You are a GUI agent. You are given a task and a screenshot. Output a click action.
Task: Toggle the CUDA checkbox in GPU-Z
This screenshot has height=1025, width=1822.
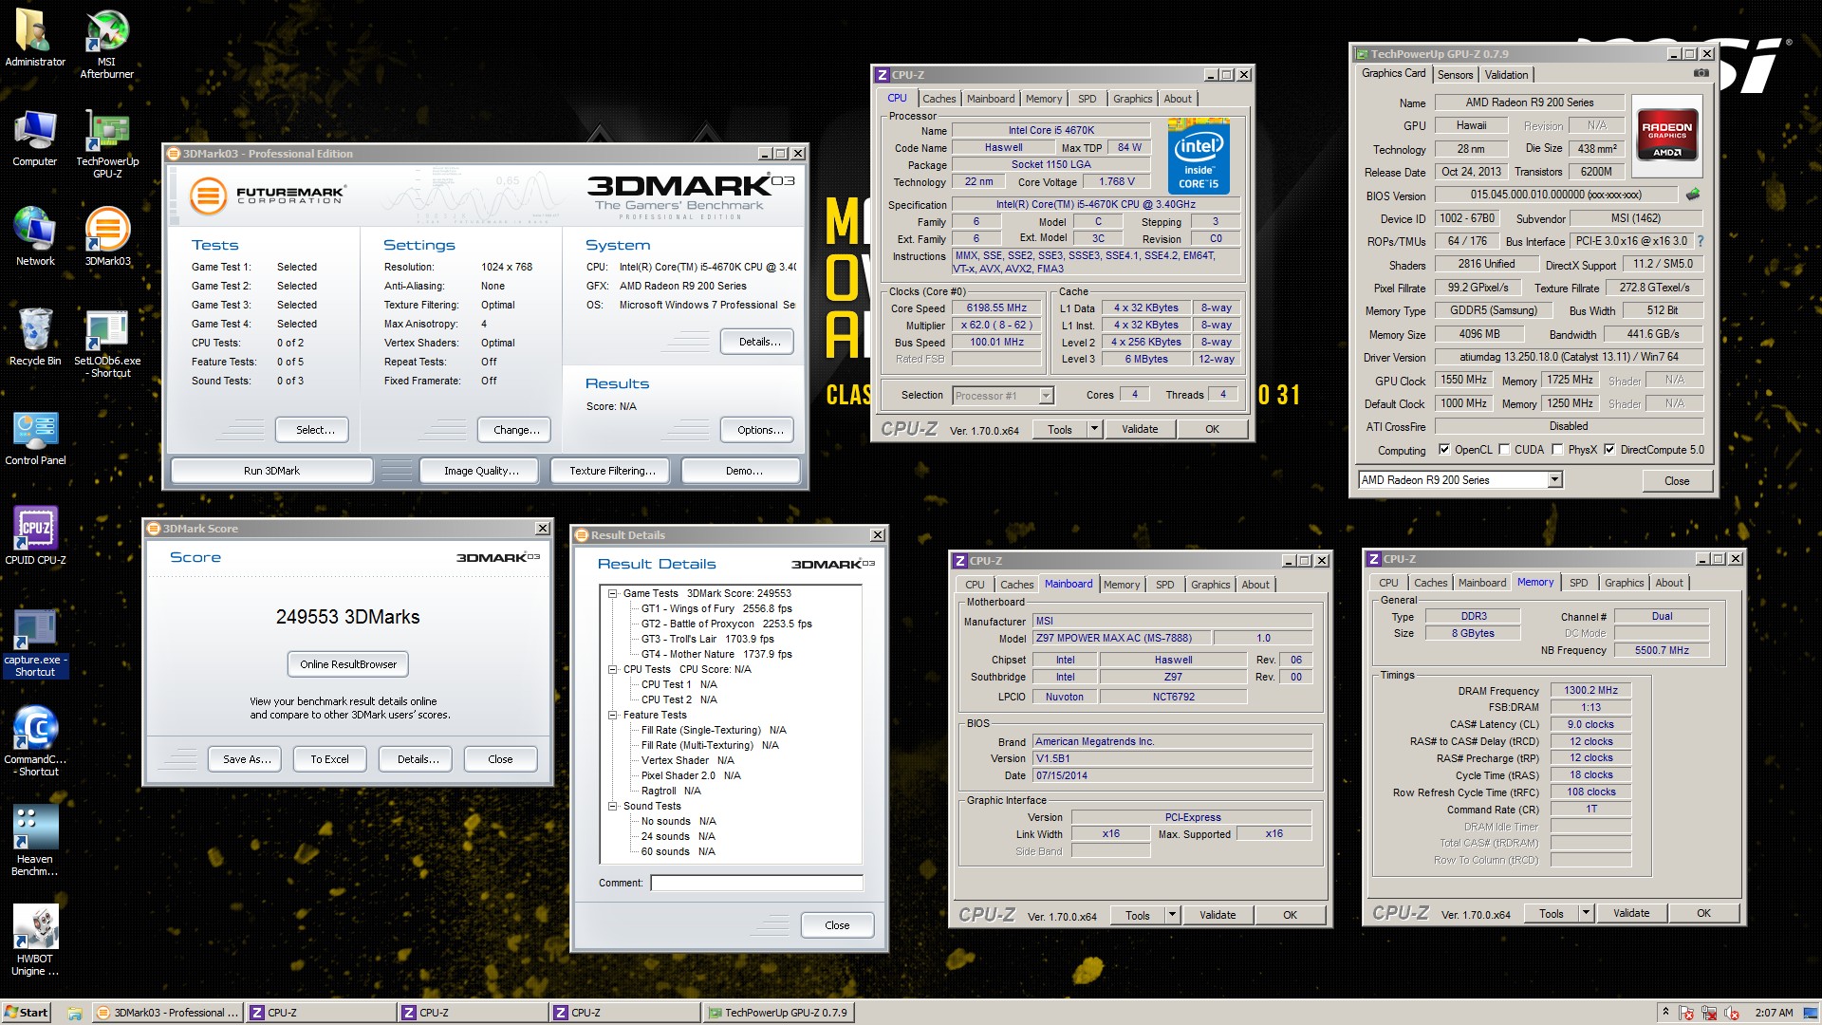1504,450
